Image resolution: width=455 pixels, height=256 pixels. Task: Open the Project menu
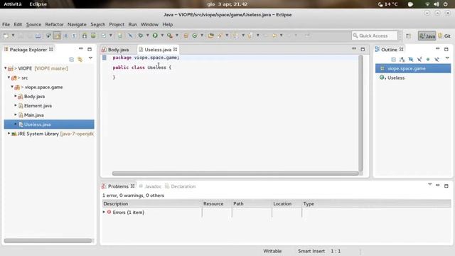tap(117, 24)
